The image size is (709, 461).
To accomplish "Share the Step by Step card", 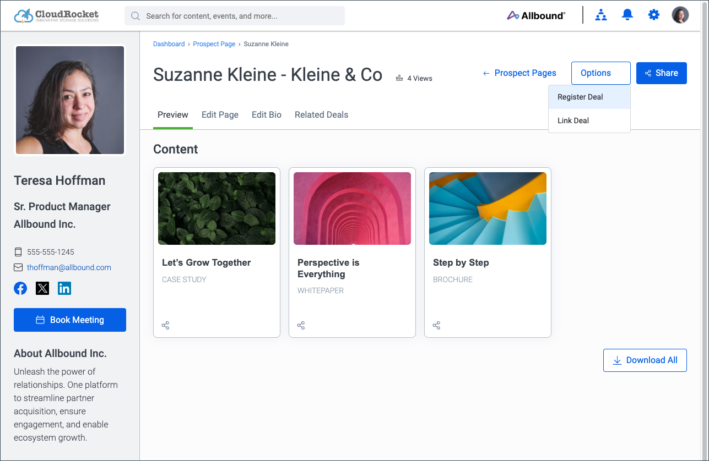I will (x=436, y=326).
